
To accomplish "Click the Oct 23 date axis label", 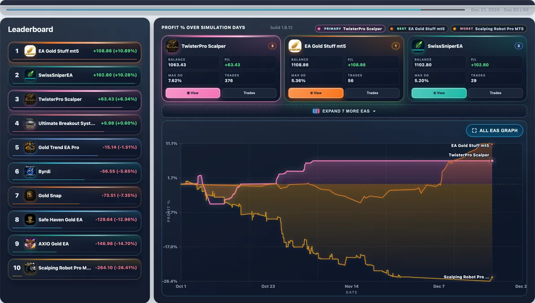I will click(268, 286).
